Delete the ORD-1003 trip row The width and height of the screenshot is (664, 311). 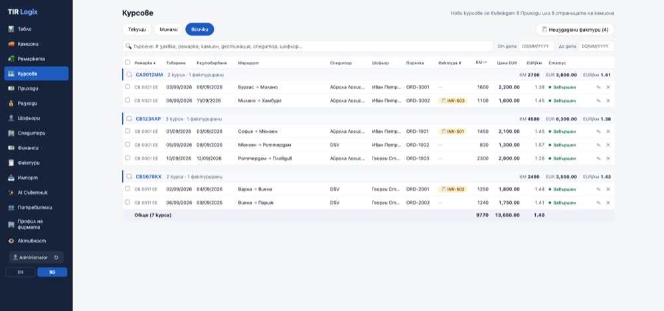coord(608,158)
